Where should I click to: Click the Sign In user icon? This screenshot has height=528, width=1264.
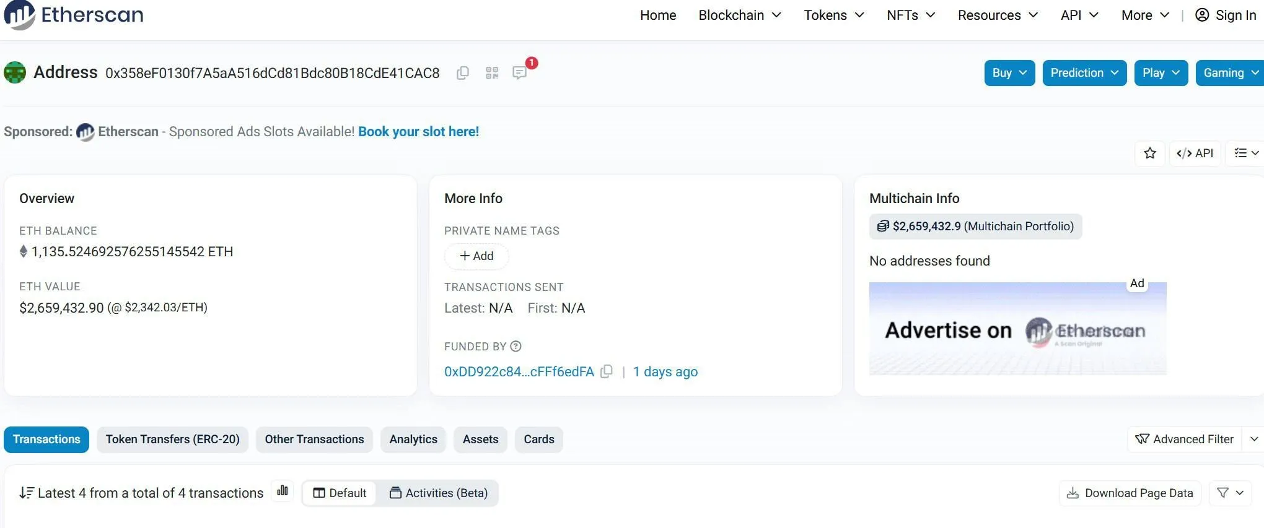[x=1202, y=15]
